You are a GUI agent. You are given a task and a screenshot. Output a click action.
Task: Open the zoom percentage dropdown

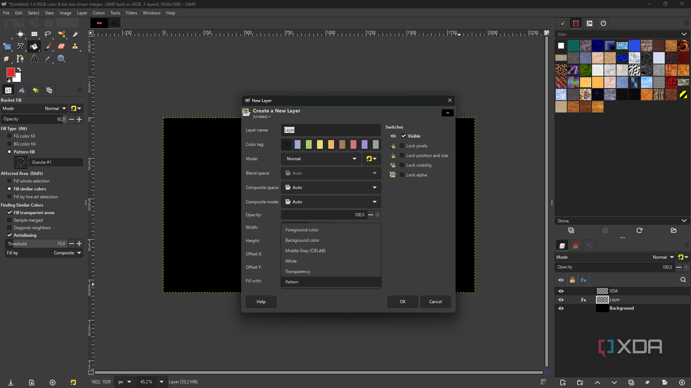[161, 382]
